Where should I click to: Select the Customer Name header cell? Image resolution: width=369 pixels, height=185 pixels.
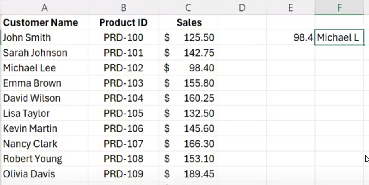(x=41, y=22)
